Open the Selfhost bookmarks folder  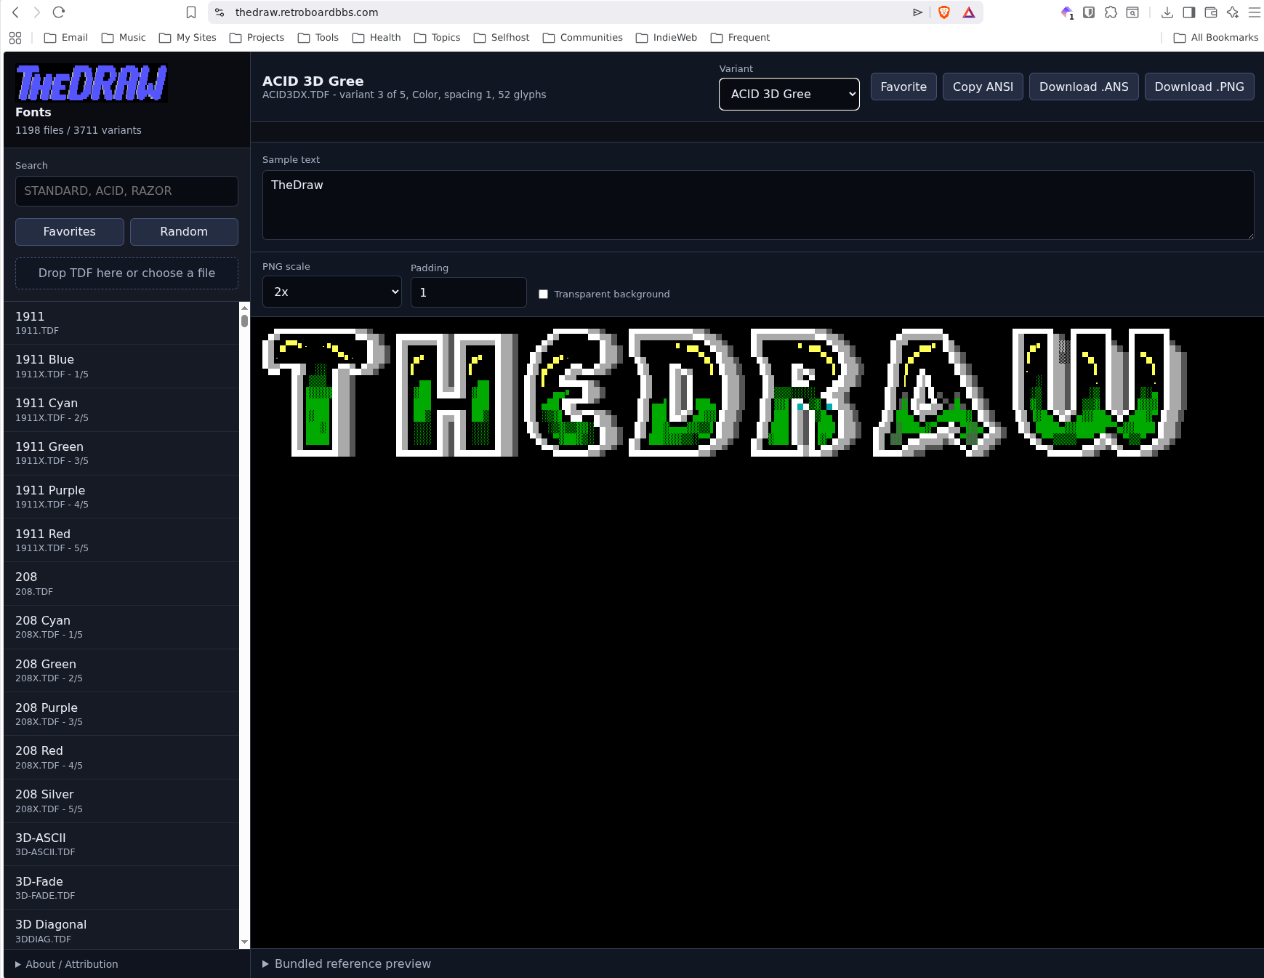coord(502,38)
